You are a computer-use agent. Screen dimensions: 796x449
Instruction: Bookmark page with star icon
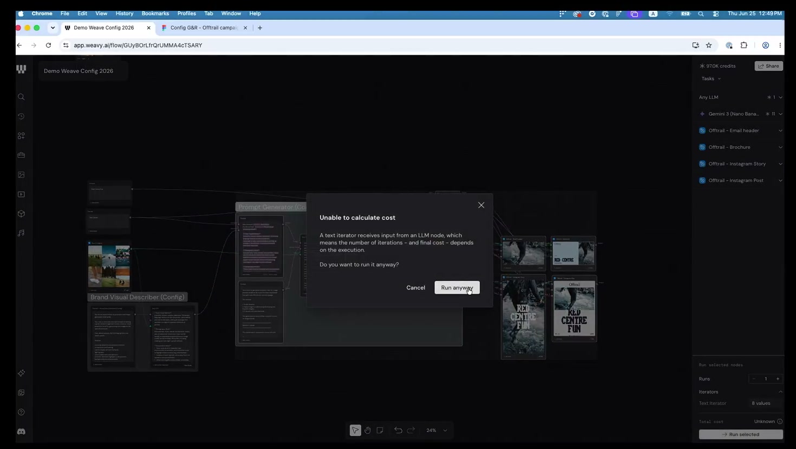[709, 45]
